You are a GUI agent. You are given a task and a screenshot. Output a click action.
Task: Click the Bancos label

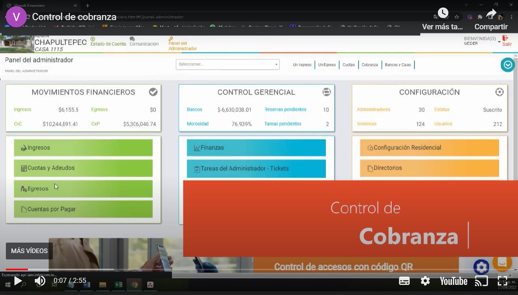coord(195,110)
